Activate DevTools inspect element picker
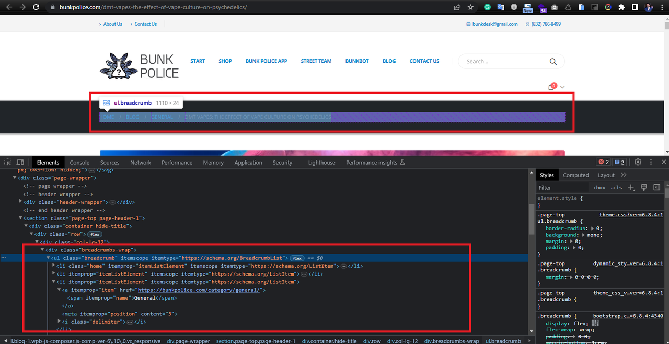This screenshot has height=344, width=669. (x=8, y=162)
